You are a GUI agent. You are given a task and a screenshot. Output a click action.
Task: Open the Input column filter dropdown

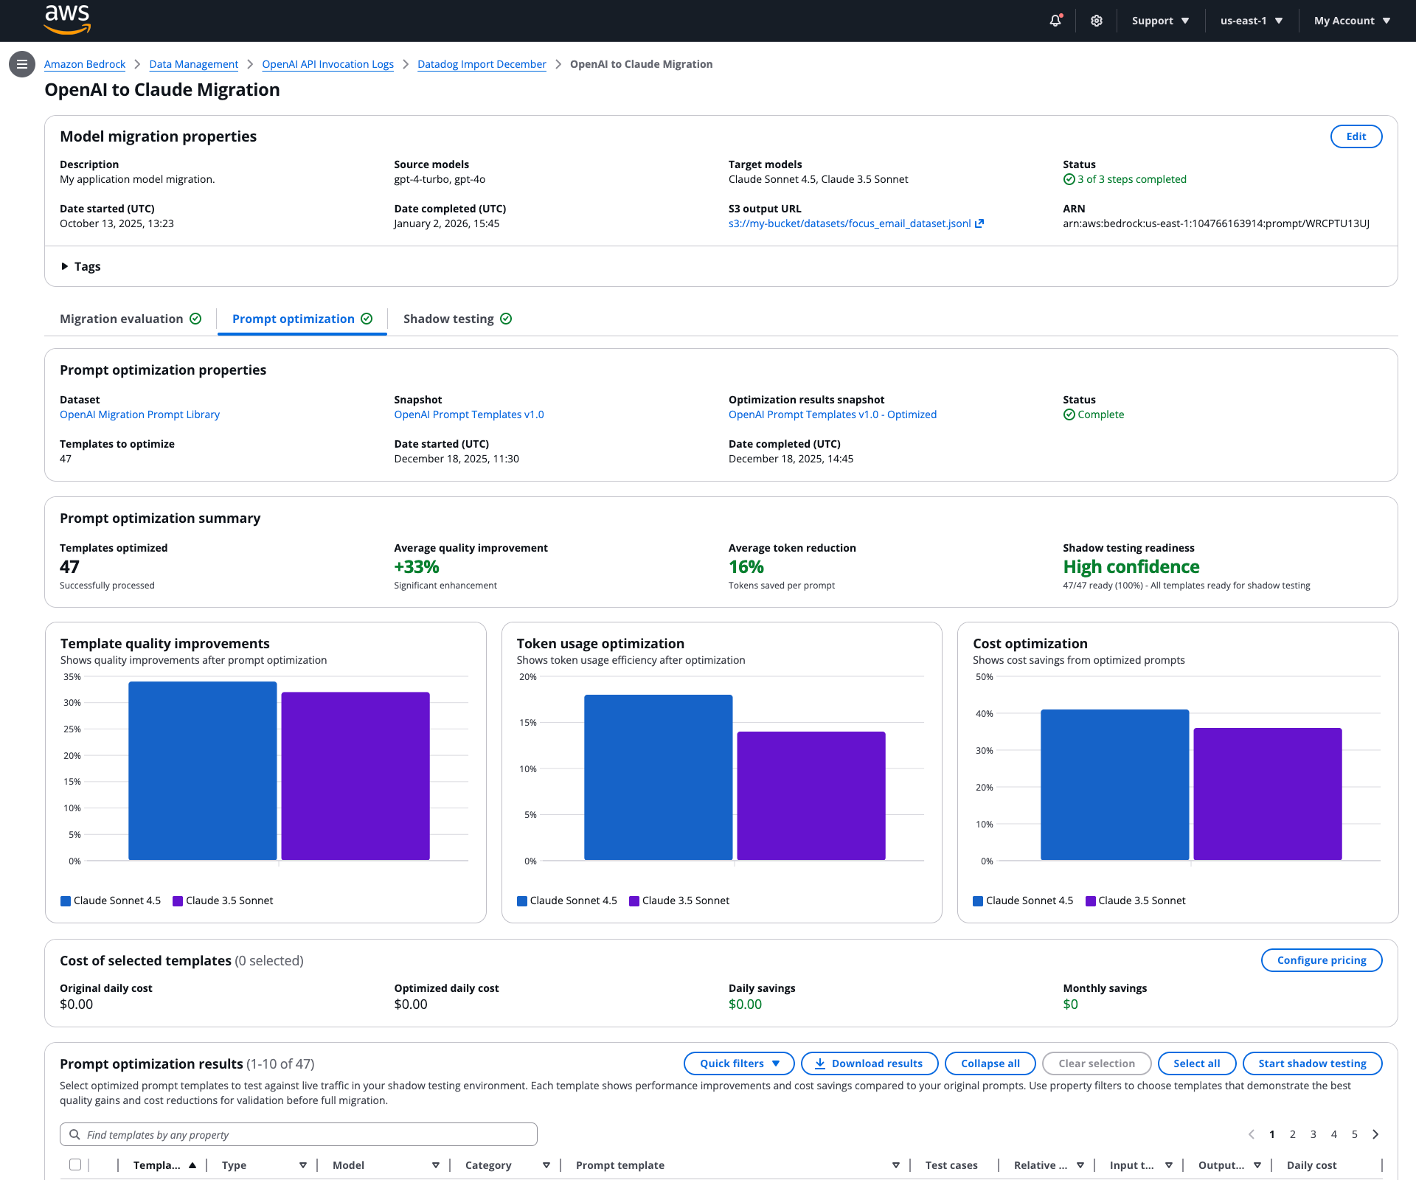(x=1169, y=1165)
